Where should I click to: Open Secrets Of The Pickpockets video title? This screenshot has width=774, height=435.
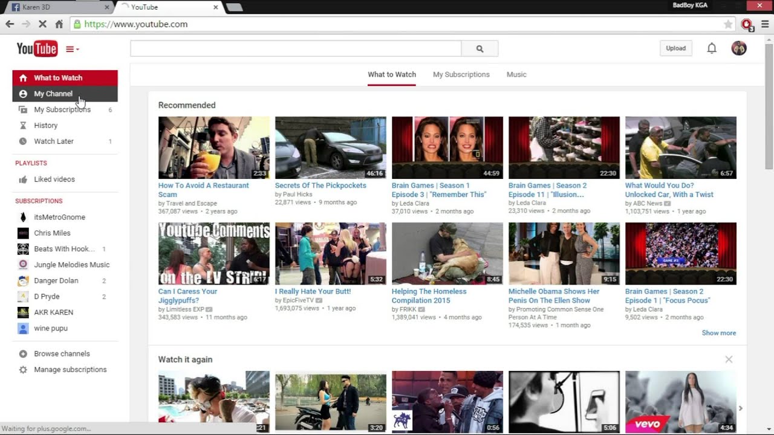320,185
